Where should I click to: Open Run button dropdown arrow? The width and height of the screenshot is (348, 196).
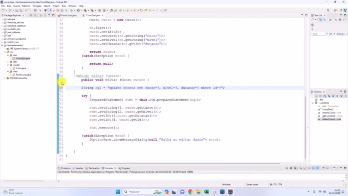point(82,10)
